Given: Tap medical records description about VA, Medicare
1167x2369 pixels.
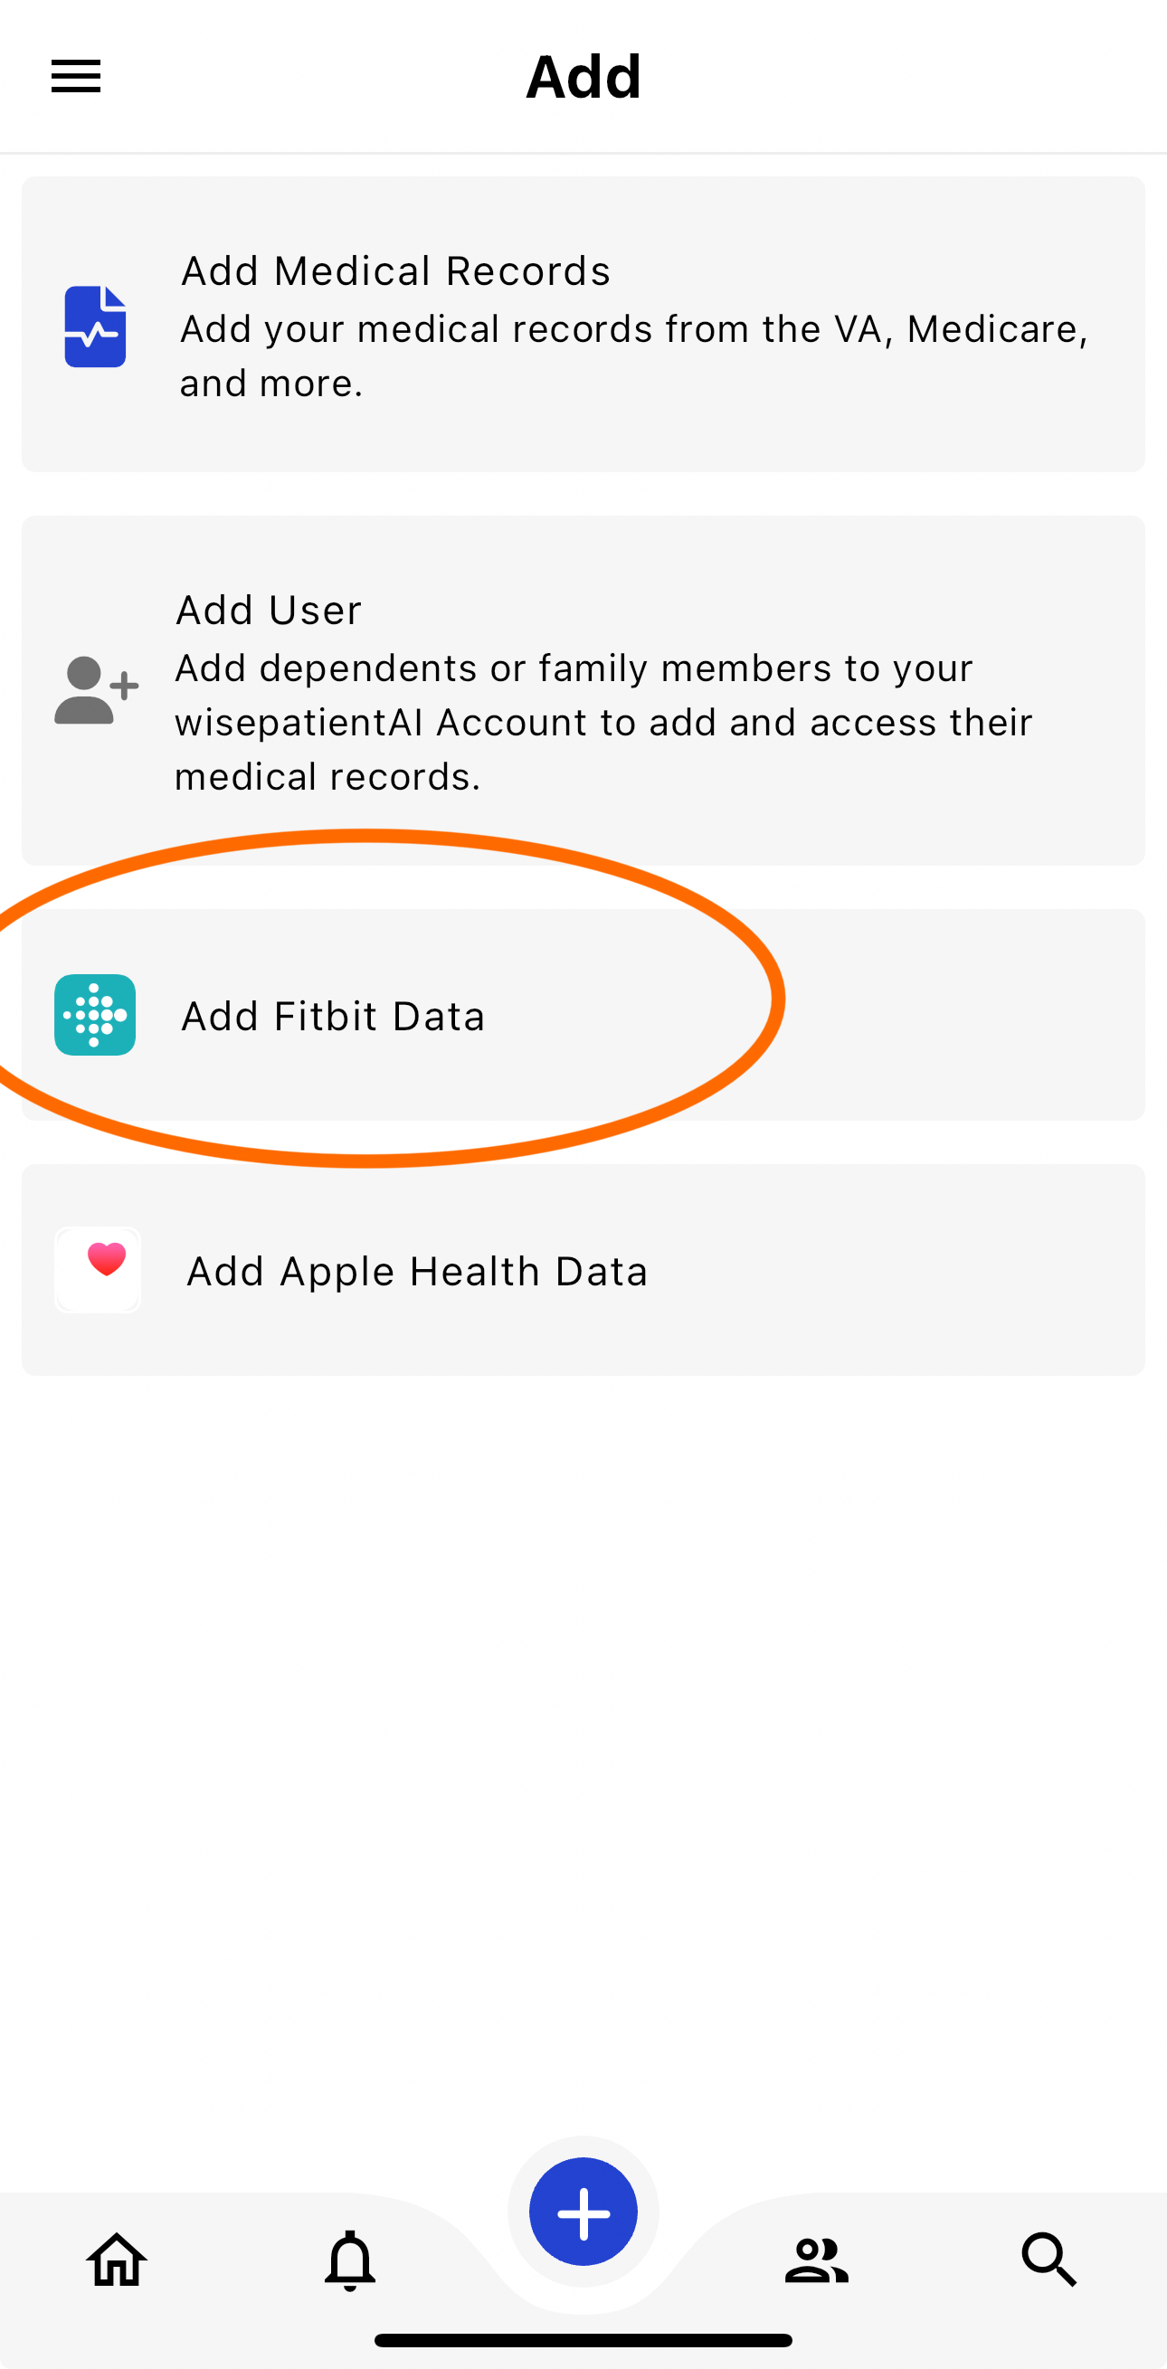Looking at the screenshot, I should [x=634, y=355].
